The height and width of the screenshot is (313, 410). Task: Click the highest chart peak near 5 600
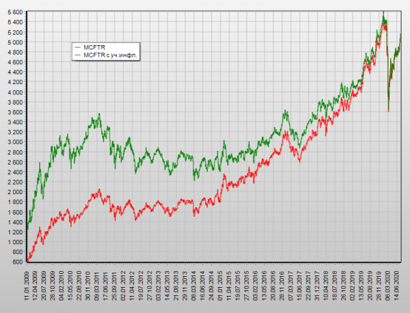point(383,12)
